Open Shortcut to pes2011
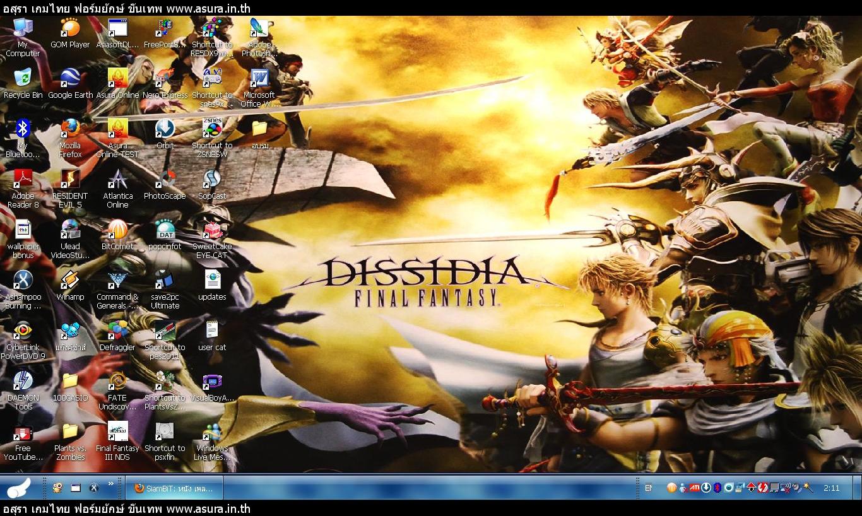862x516 pixels. [165, 341]
